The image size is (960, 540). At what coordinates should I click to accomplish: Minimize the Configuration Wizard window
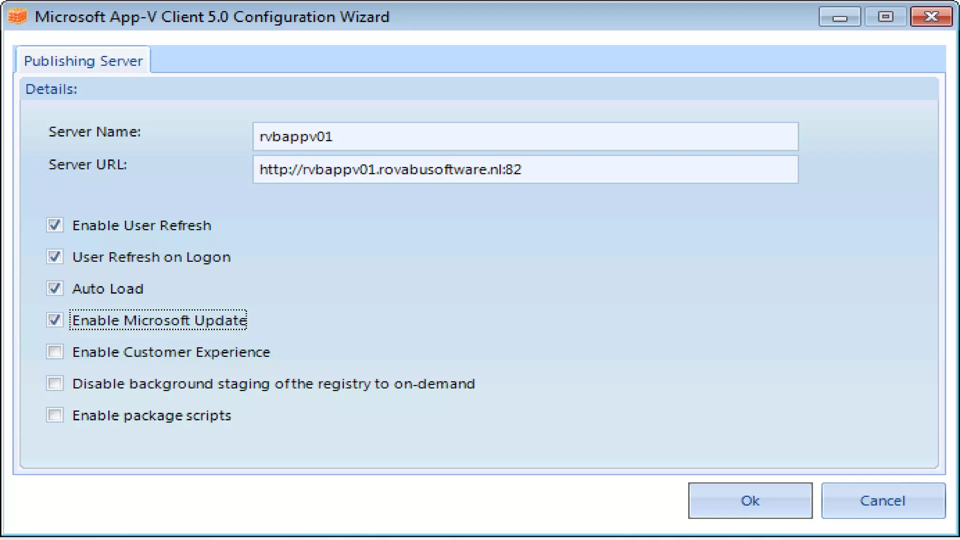840,17
